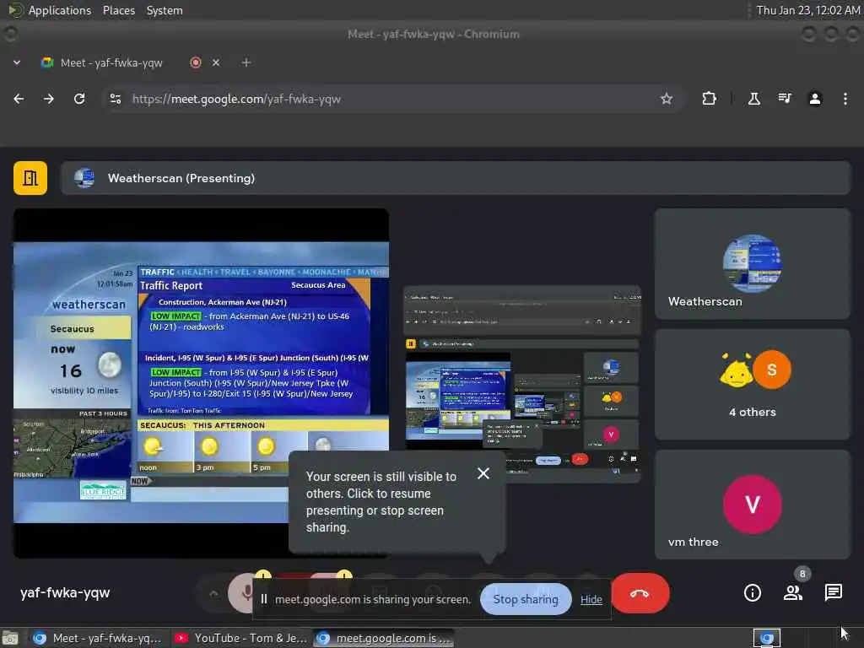Open the 4 others participant tile
864x648 pixels.
pos(752,384)
